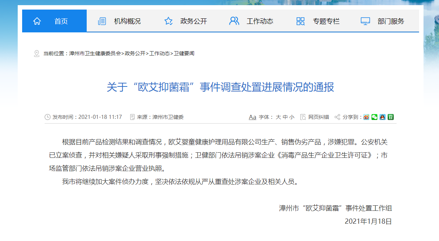Open 卫健要闻 breadcrumb link
439x241 pixels.
(x=184, y=53)
